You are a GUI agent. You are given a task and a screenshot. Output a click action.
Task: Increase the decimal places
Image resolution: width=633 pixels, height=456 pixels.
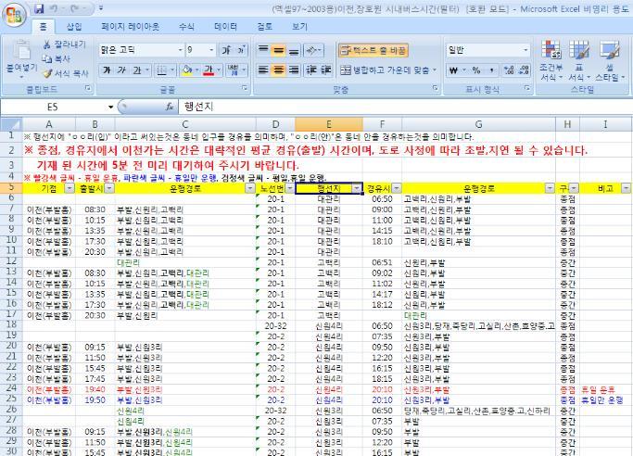click(509, 70)
